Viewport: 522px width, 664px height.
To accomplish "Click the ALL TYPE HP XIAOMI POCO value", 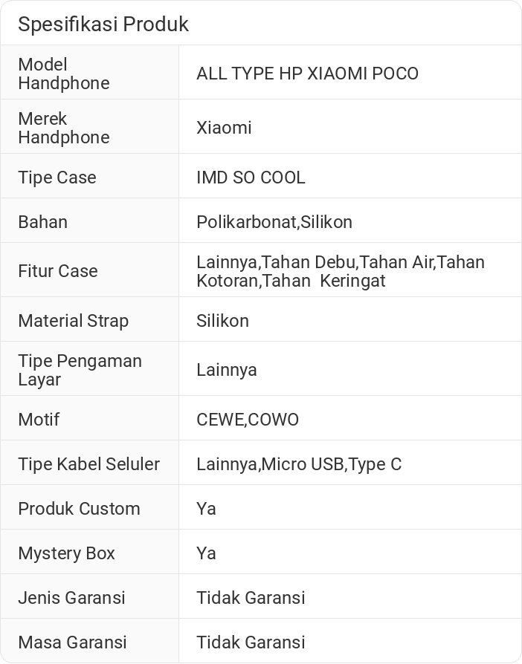I will [x=307, y=74].
